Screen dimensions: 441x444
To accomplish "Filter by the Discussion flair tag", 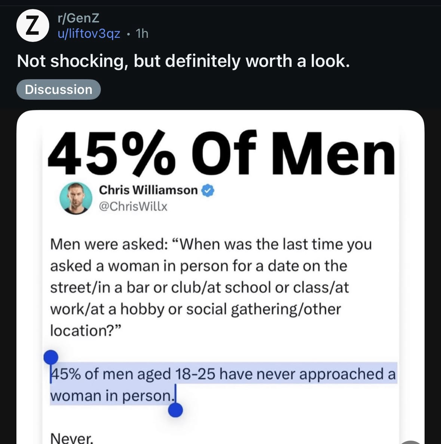I will coord(58,89).
